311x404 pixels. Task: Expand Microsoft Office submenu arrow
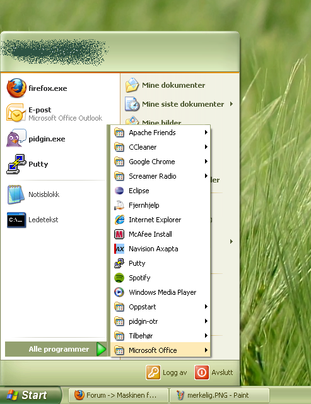(206, 350)
